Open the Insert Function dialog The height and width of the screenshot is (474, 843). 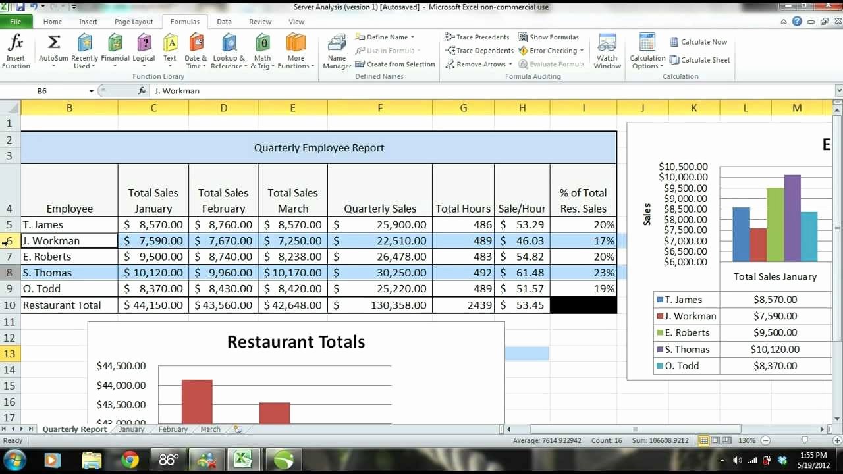tap(16, 51)
